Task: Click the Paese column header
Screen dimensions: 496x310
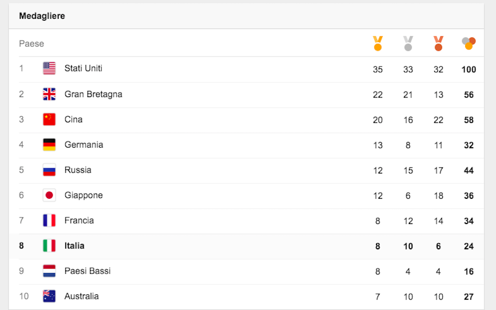Action: [31, 43]
